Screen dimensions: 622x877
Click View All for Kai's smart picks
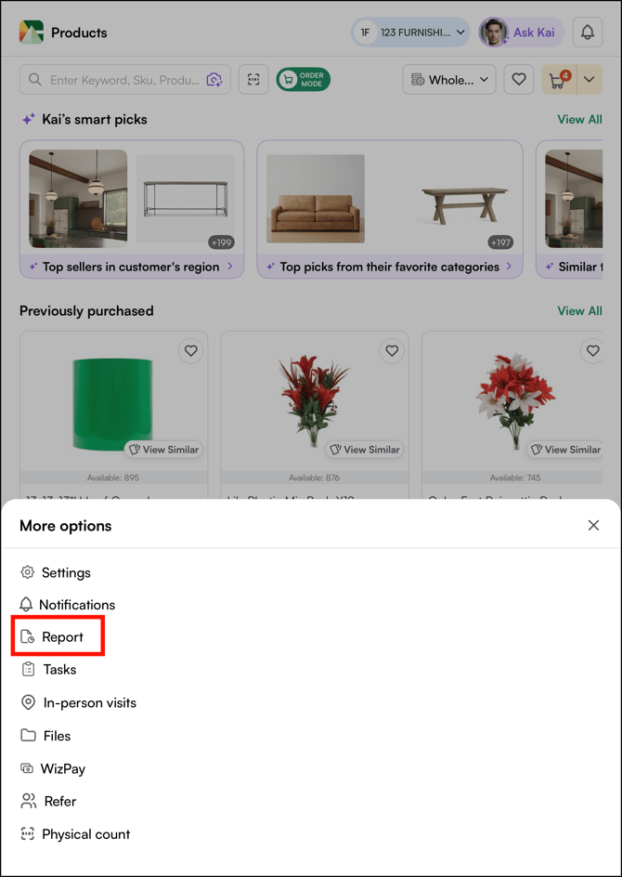(x=579, y=119)
